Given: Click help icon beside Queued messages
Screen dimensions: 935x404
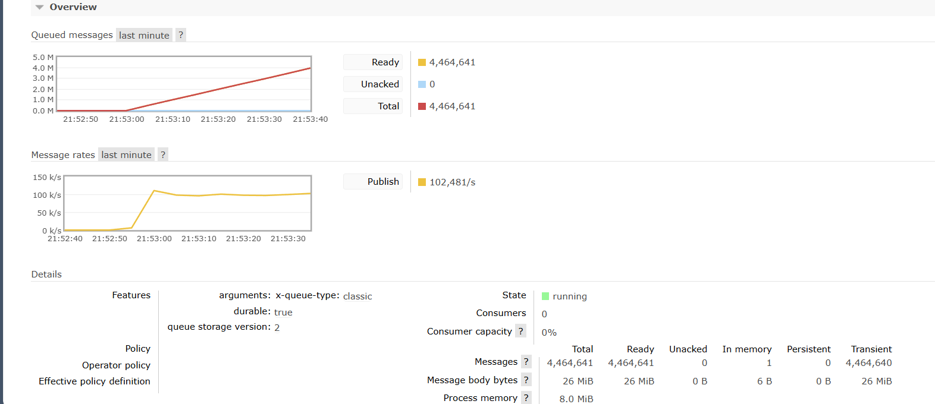Looking at the screenshot, I should point(181,35).
